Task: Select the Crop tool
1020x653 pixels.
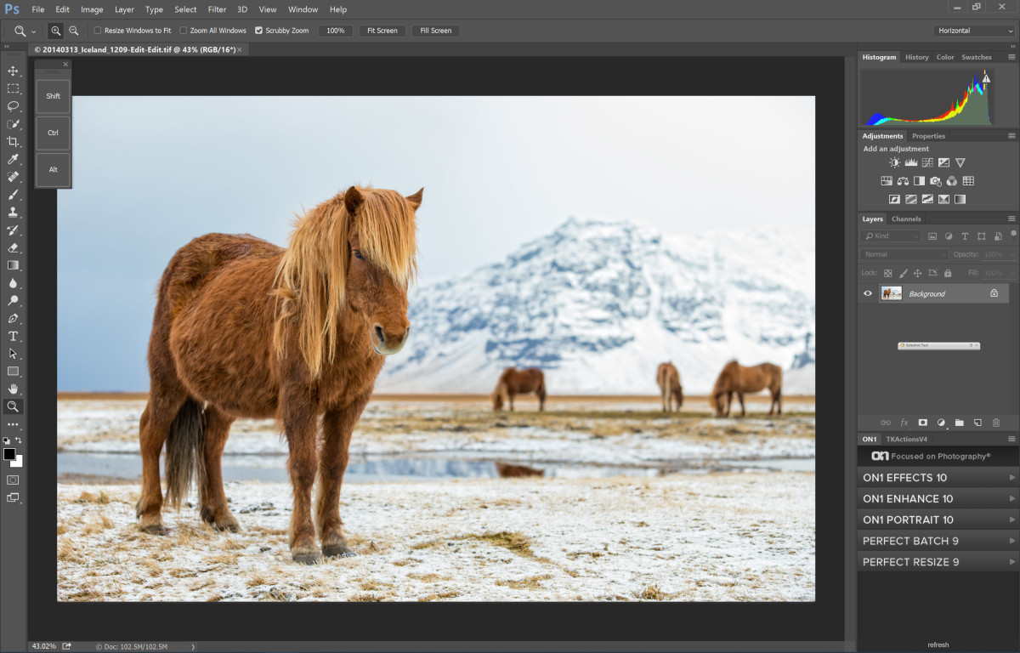Action: click(13, 139)
